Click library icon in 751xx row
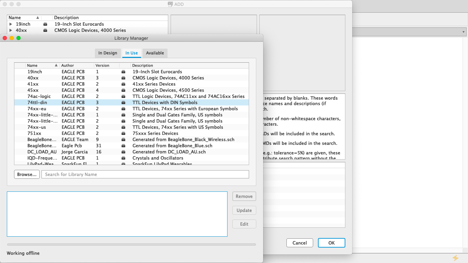This screenshot has width=468, height=263. click(123, 134)
